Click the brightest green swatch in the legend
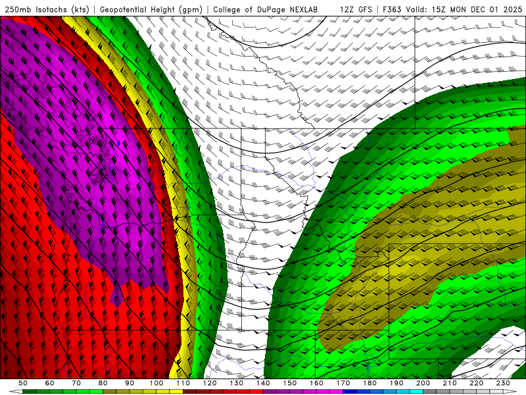 pos(96,392)
